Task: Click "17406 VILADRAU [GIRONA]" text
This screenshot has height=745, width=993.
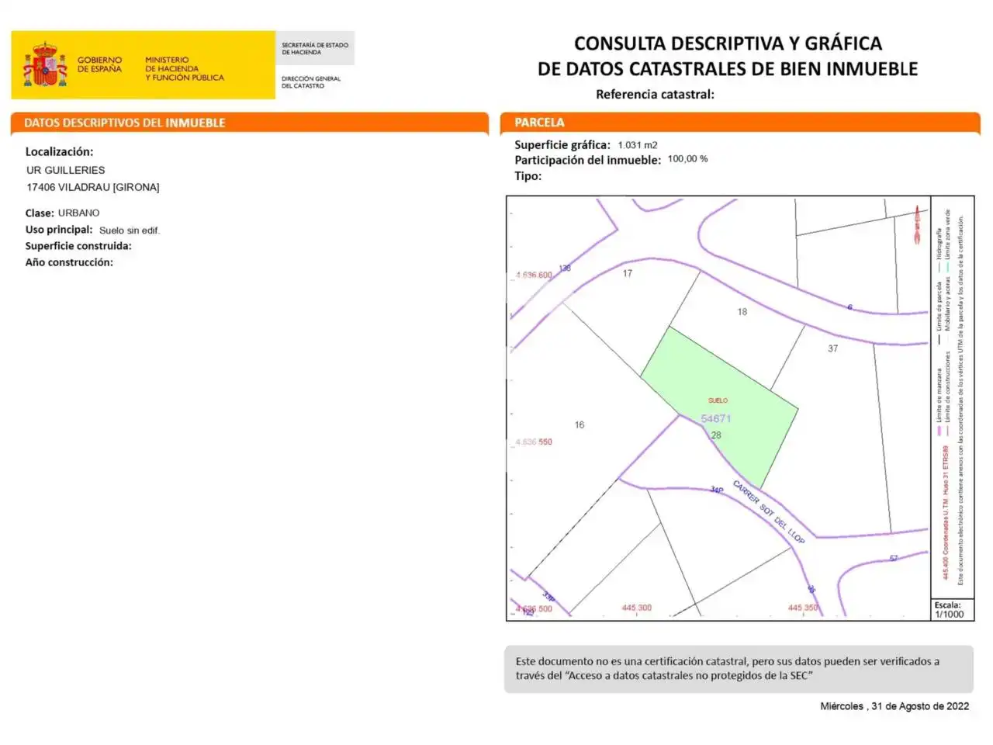Action: tap(93, 187)
